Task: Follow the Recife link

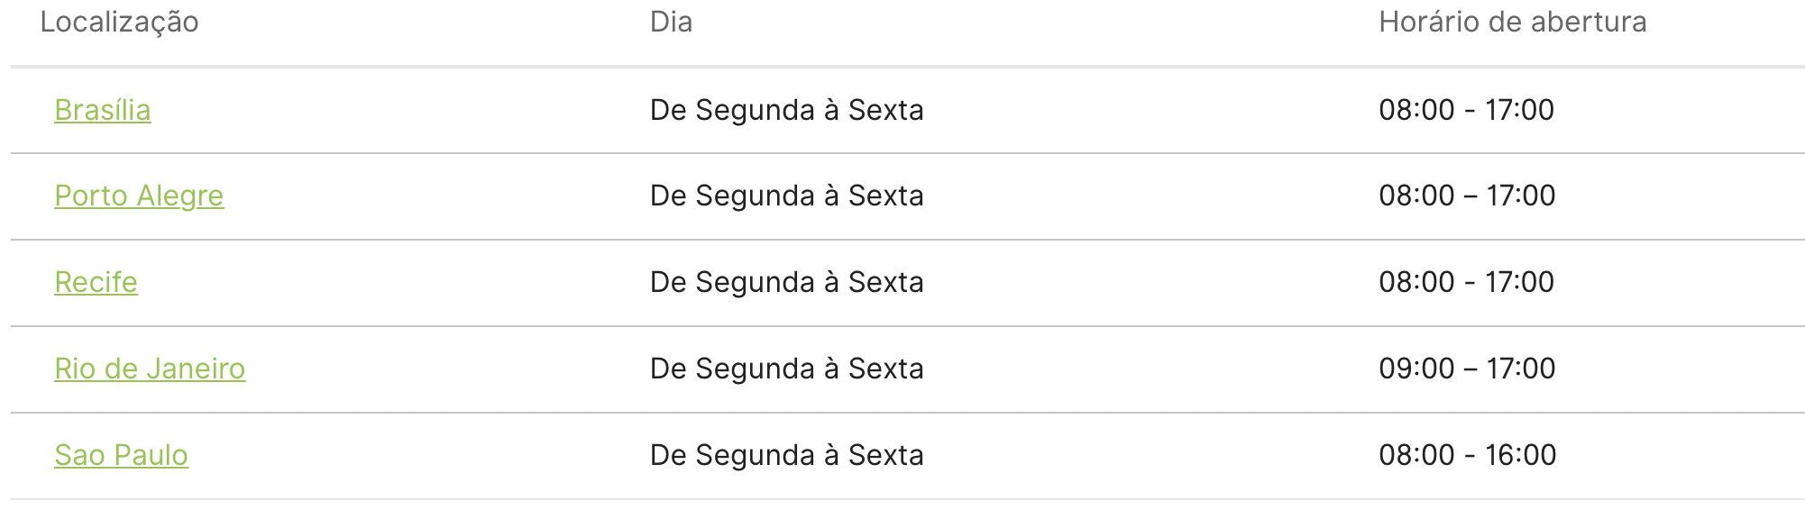Action: coord(96,282)
